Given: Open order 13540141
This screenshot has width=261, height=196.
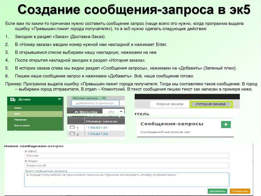Looking at the screenshot, I should point(97,128).
